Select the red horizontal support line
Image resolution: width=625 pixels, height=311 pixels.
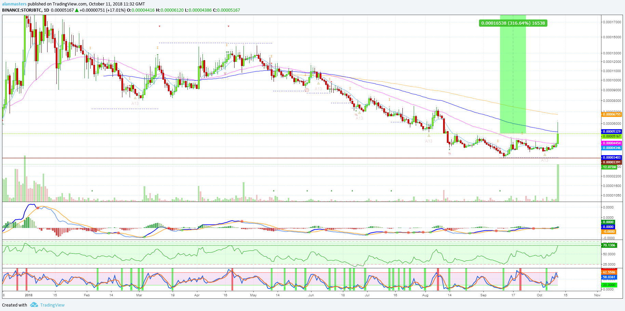[301, 158]
